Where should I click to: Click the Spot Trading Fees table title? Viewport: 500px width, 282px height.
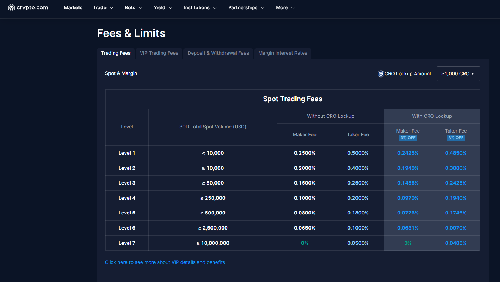coord(293,99)
